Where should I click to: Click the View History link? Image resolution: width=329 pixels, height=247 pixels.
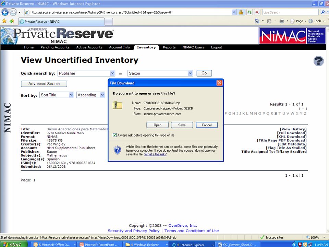point(293,129)
